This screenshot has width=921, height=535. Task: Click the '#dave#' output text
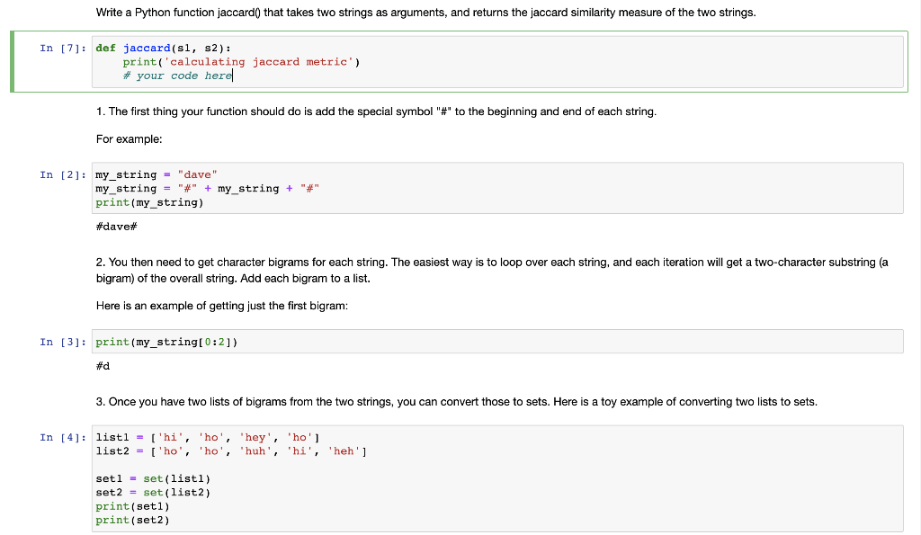[x=116, y=227]
